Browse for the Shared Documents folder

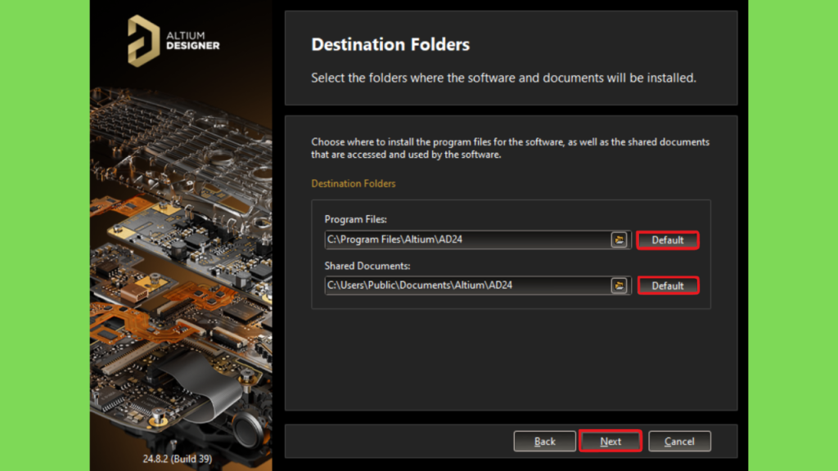(619, 285)
